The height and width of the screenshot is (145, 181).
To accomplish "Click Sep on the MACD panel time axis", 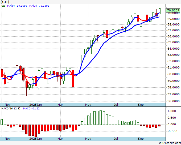I will pyautogui.click(x=141, y=139).
